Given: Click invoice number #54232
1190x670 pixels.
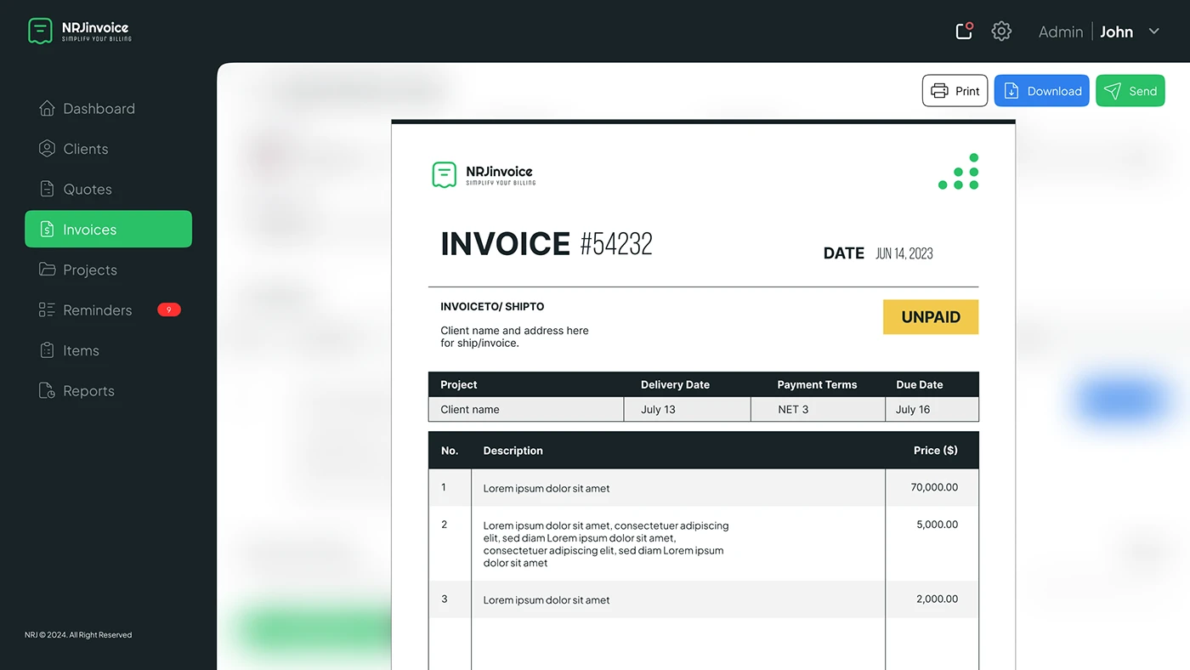Looking at the screenshot, I should [x=616, y=244].
